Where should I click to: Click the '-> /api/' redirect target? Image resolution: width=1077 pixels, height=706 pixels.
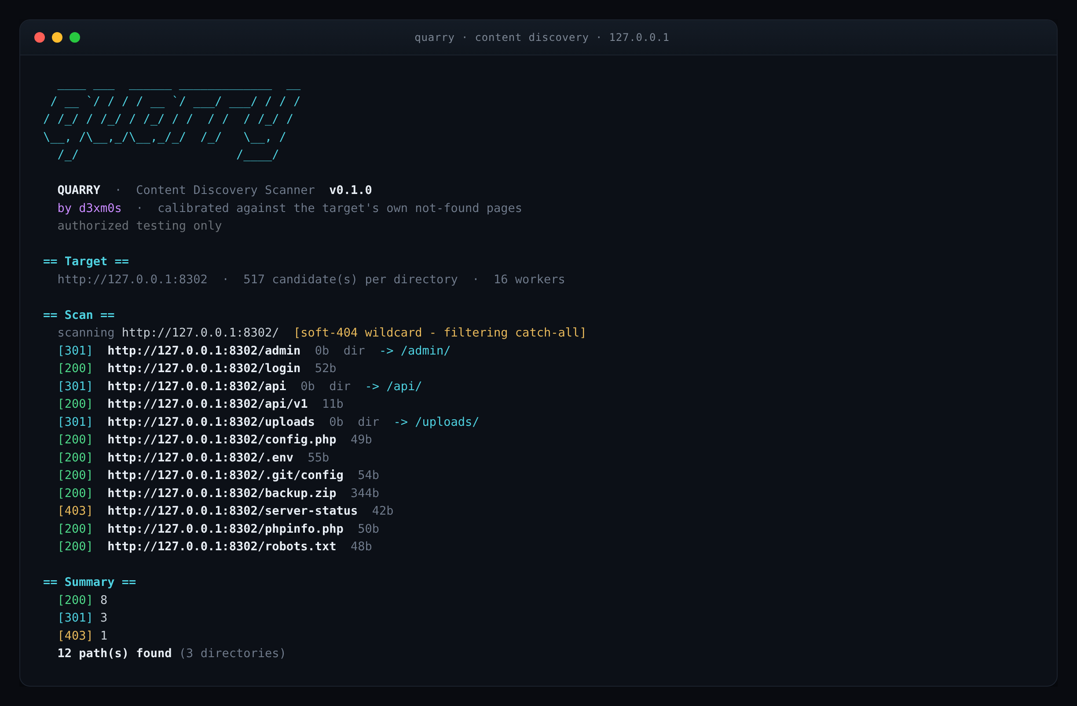pos(393,386)
